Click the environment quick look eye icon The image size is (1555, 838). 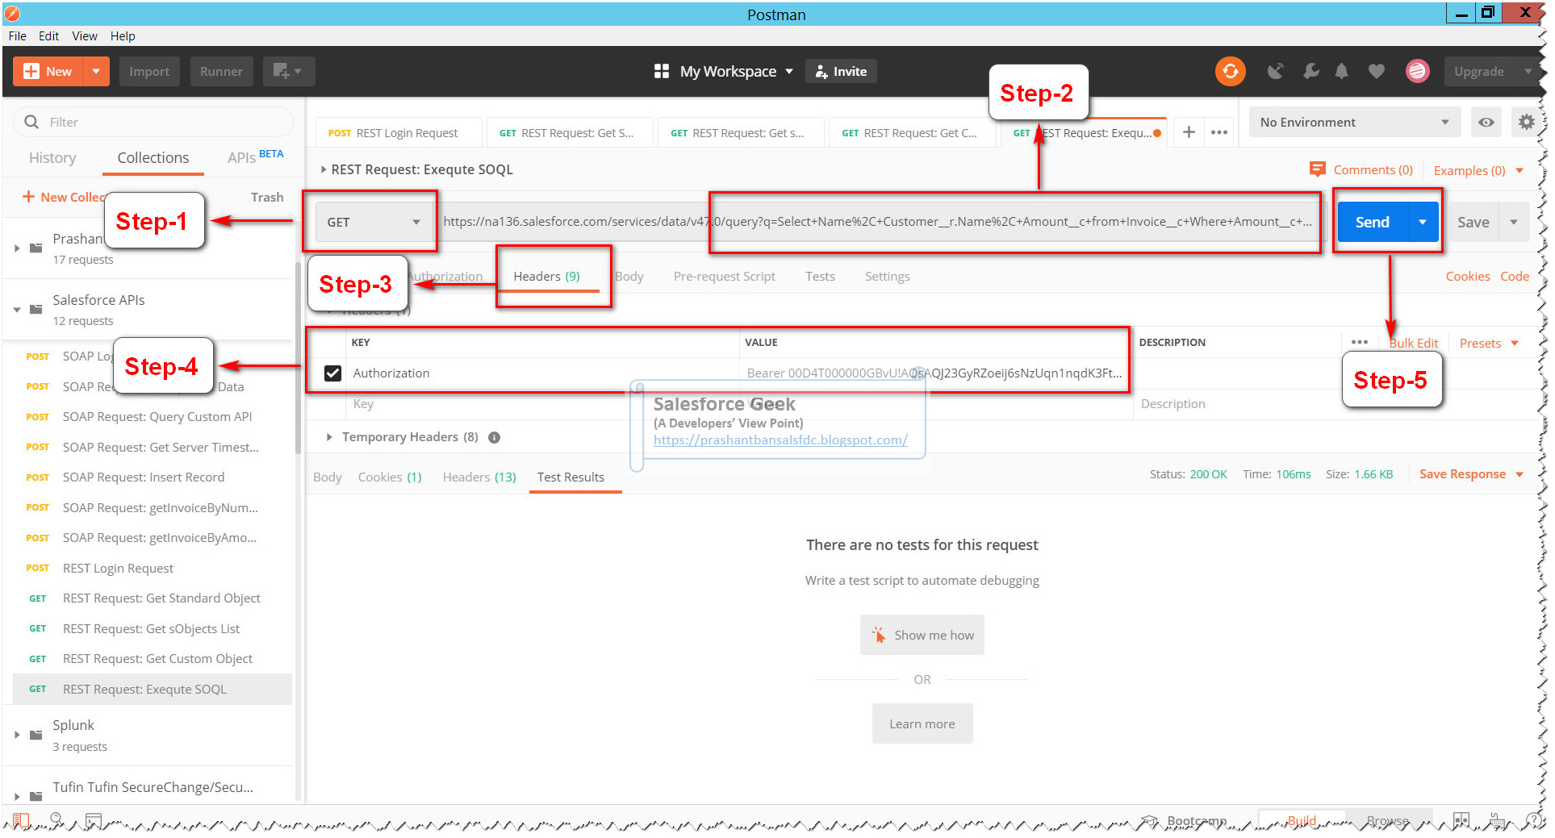[1486, 122]
